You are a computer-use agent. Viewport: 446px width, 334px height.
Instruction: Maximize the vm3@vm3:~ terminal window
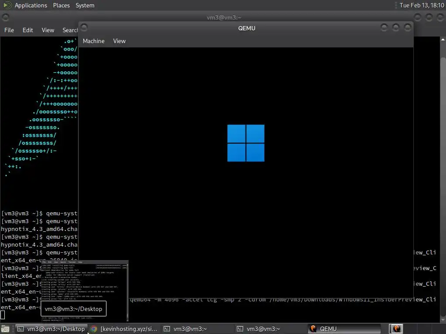coord(429,17)
